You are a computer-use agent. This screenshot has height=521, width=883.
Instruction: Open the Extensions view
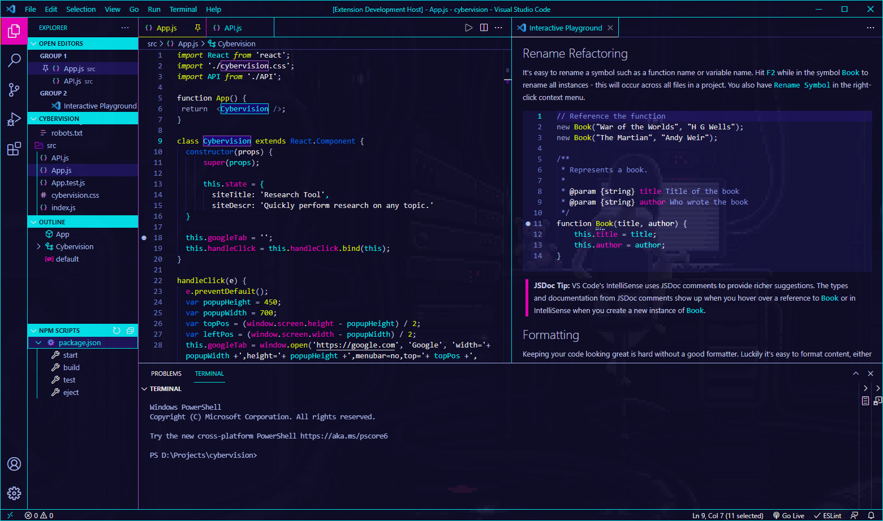[14, 149]
